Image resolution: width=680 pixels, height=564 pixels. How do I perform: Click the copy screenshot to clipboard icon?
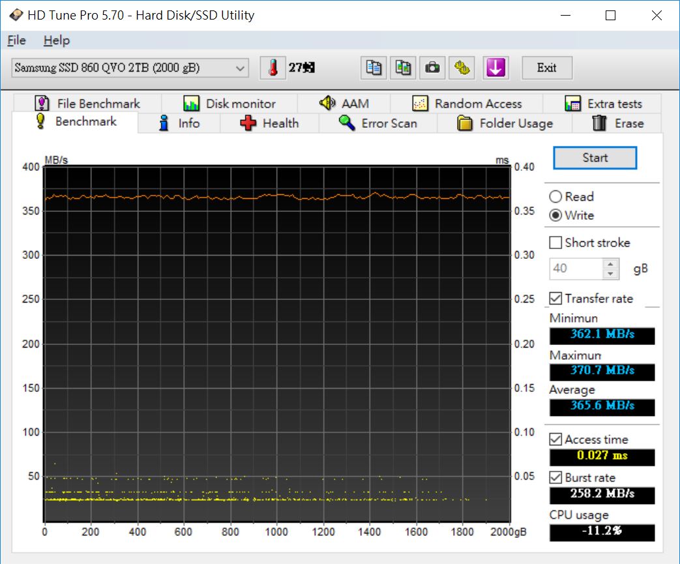[403, 68]
